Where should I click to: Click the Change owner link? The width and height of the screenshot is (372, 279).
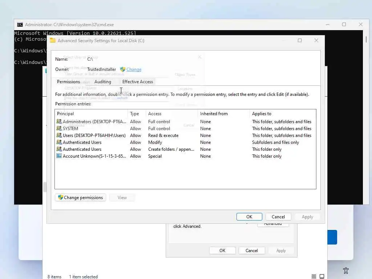134,69
